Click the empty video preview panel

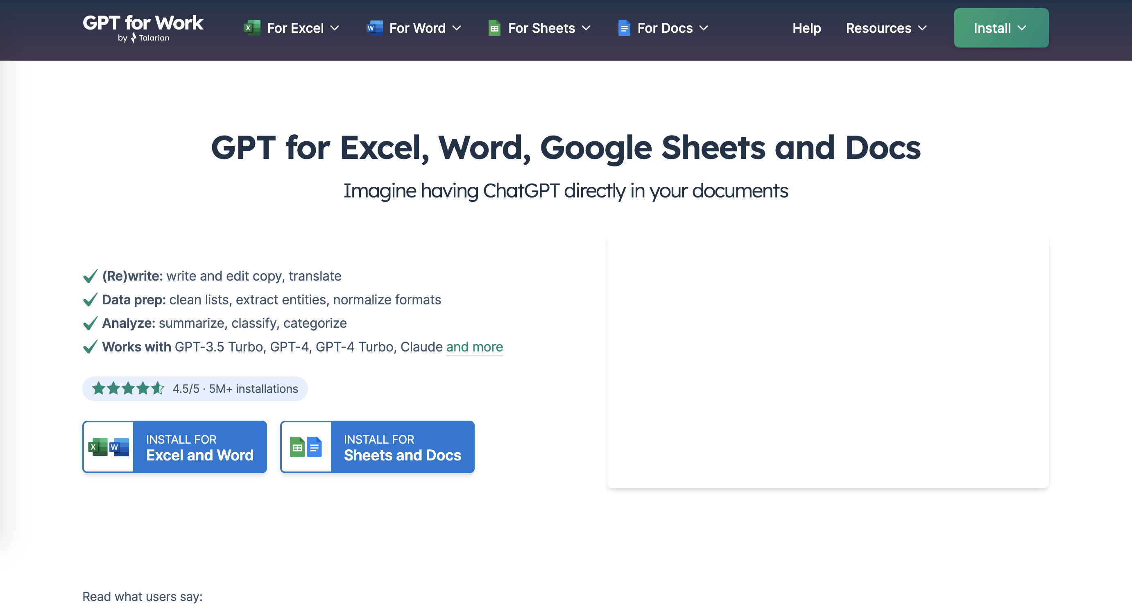[828, 362]
